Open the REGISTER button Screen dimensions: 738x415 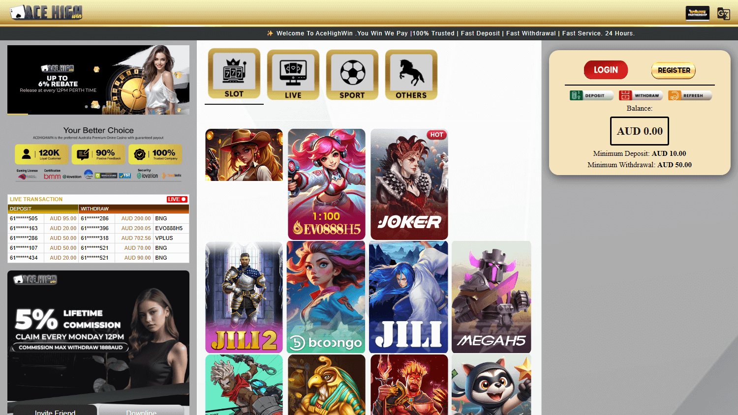(673, 70)
